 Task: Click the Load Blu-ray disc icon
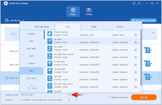[x=7, y=20]
